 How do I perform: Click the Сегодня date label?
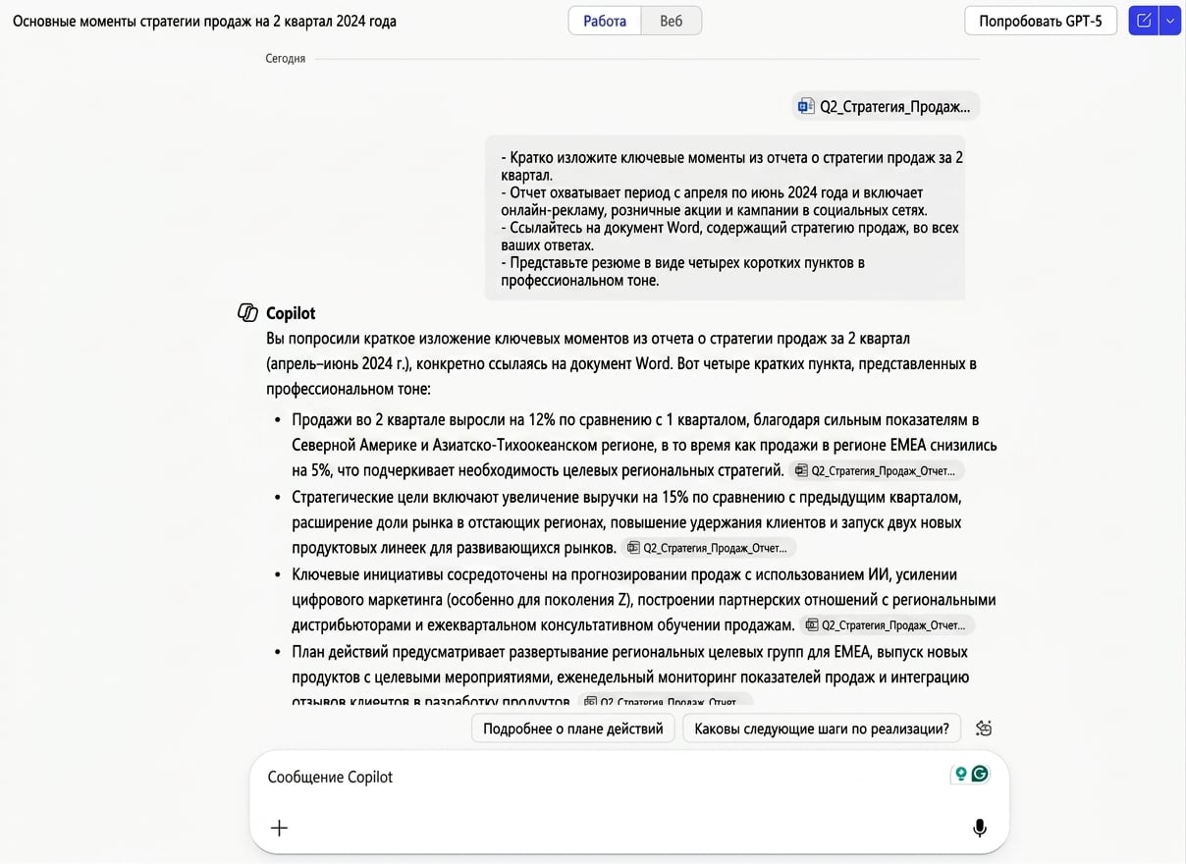tap(285, 59)
